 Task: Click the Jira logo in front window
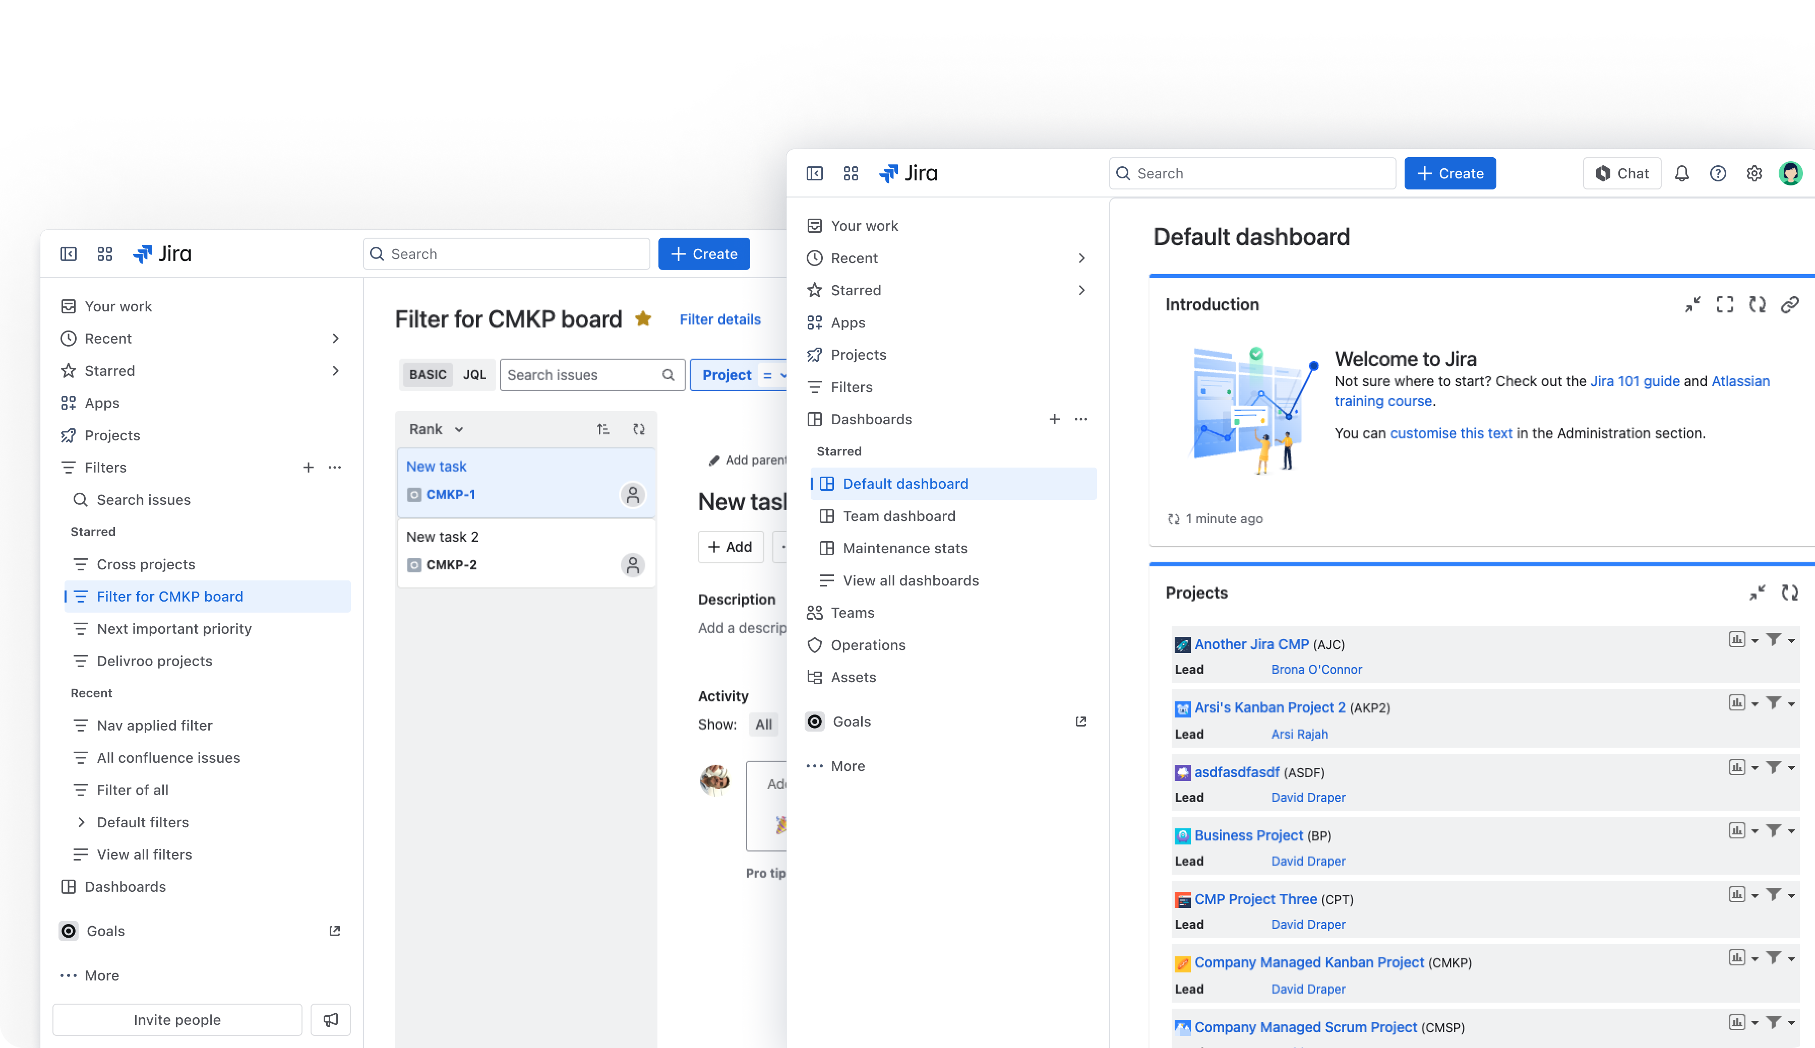(908, 173)
